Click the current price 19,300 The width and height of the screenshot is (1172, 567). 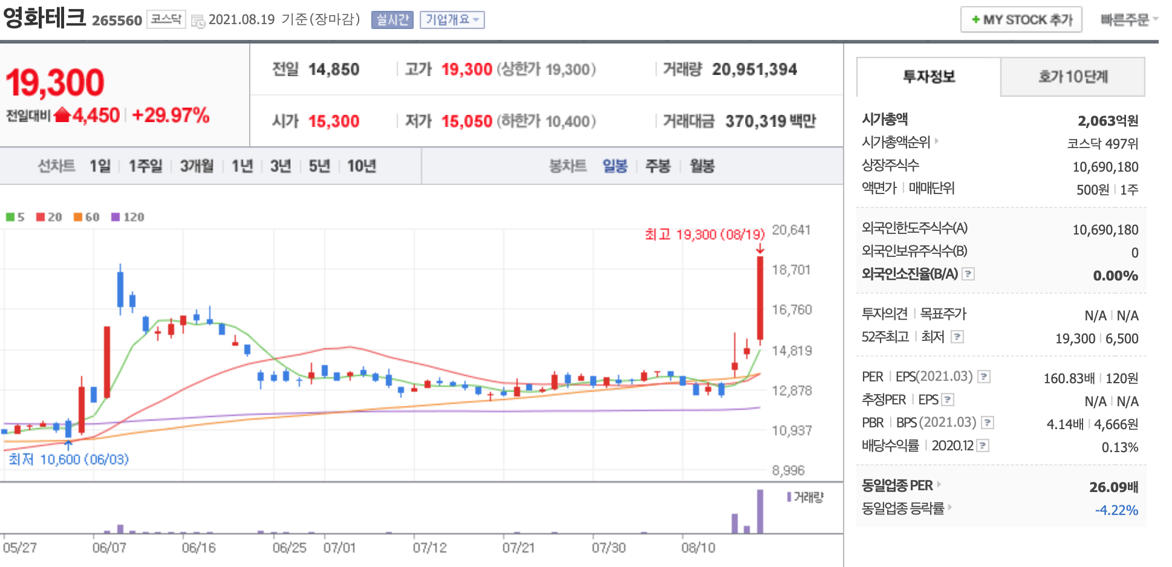[55, 83]
